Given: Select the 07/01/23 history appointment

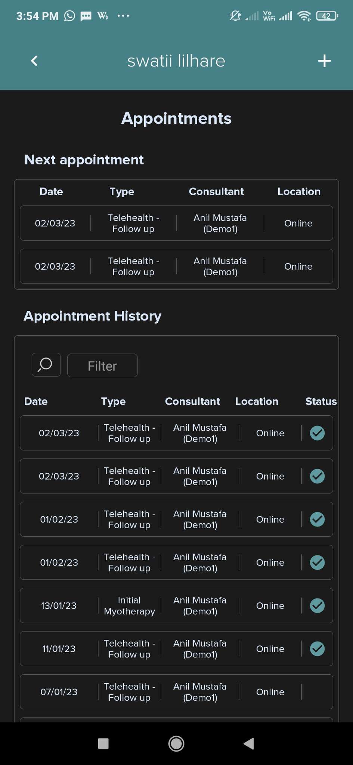Looking at the screenshot, I should [x=176, y=692].
